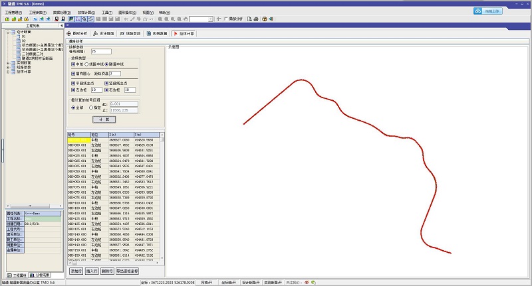Select the 线路中线 radio button
This screenshot has height=286, width=532.
(x=86, y=64)
